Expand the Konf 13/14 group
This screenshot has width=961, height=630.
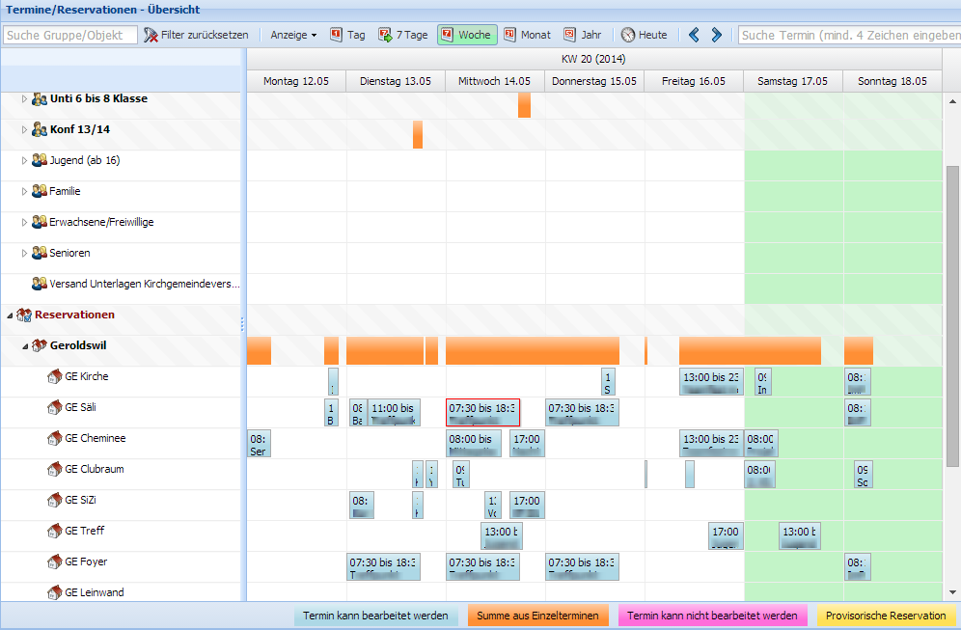coord(24,129)
